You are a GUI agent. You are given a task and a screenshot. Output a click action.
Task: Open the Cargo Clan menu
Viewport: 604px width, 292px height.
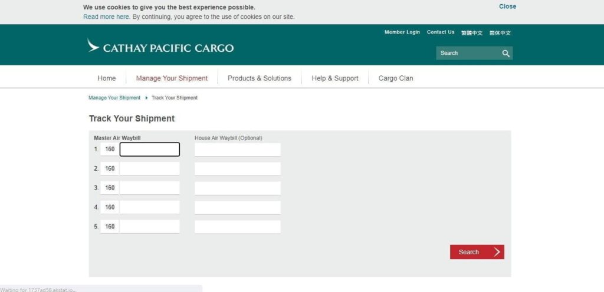pyautogui.click(x=396, y=78)
